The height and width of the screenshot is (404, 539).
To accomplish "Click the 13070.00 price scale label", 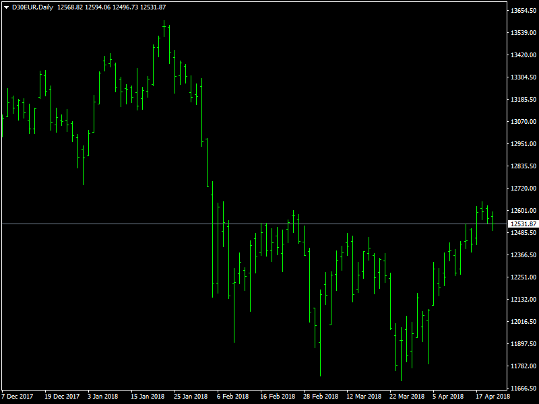I will 524,122.
